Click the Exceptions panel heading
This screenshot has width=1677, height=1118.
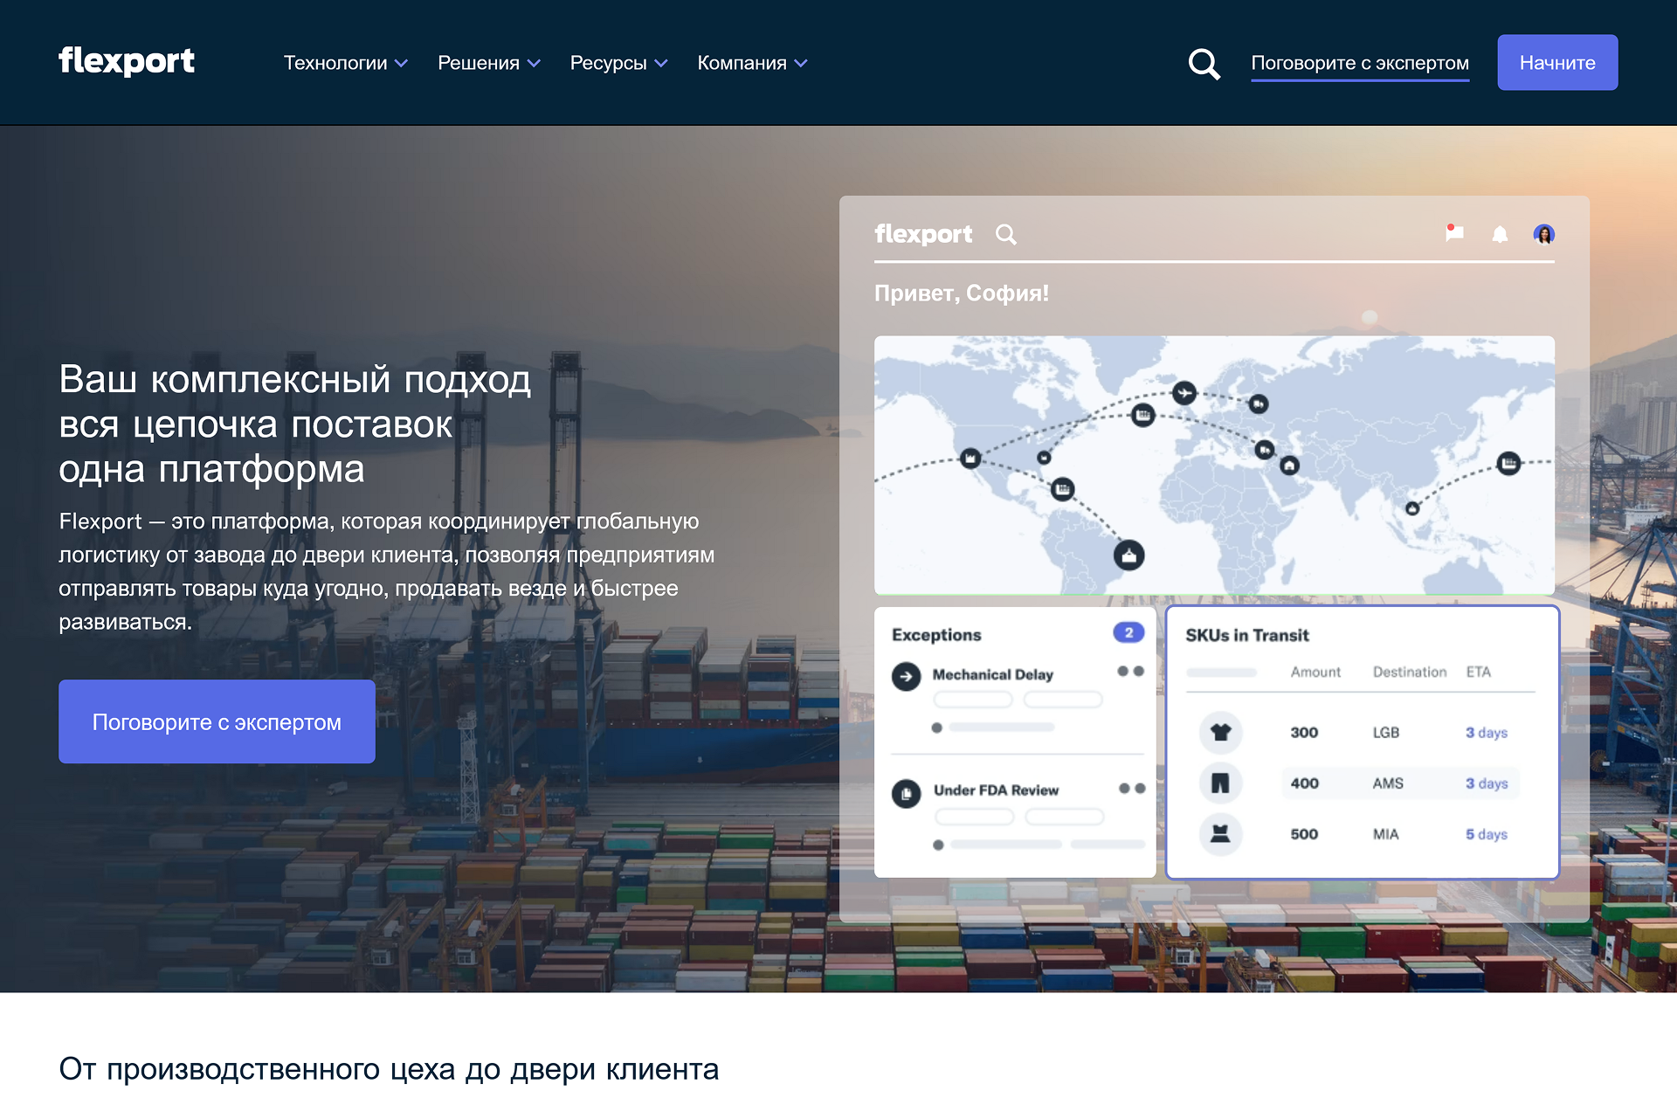pyautogui.click(x=936, y=635)
